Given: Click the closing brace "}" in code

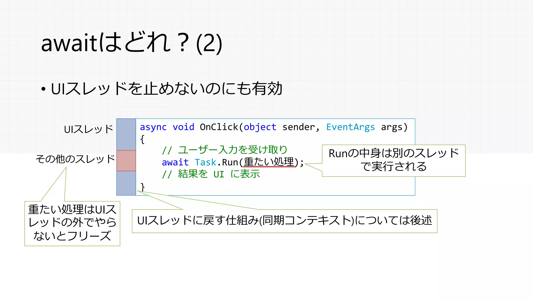Looking at the screenshot, I should pyautogui.click(x=143, y=187).
